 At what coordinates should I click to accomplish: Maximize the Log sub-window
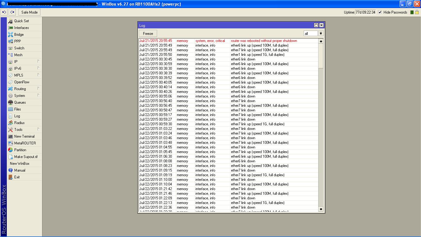(316, 25)
